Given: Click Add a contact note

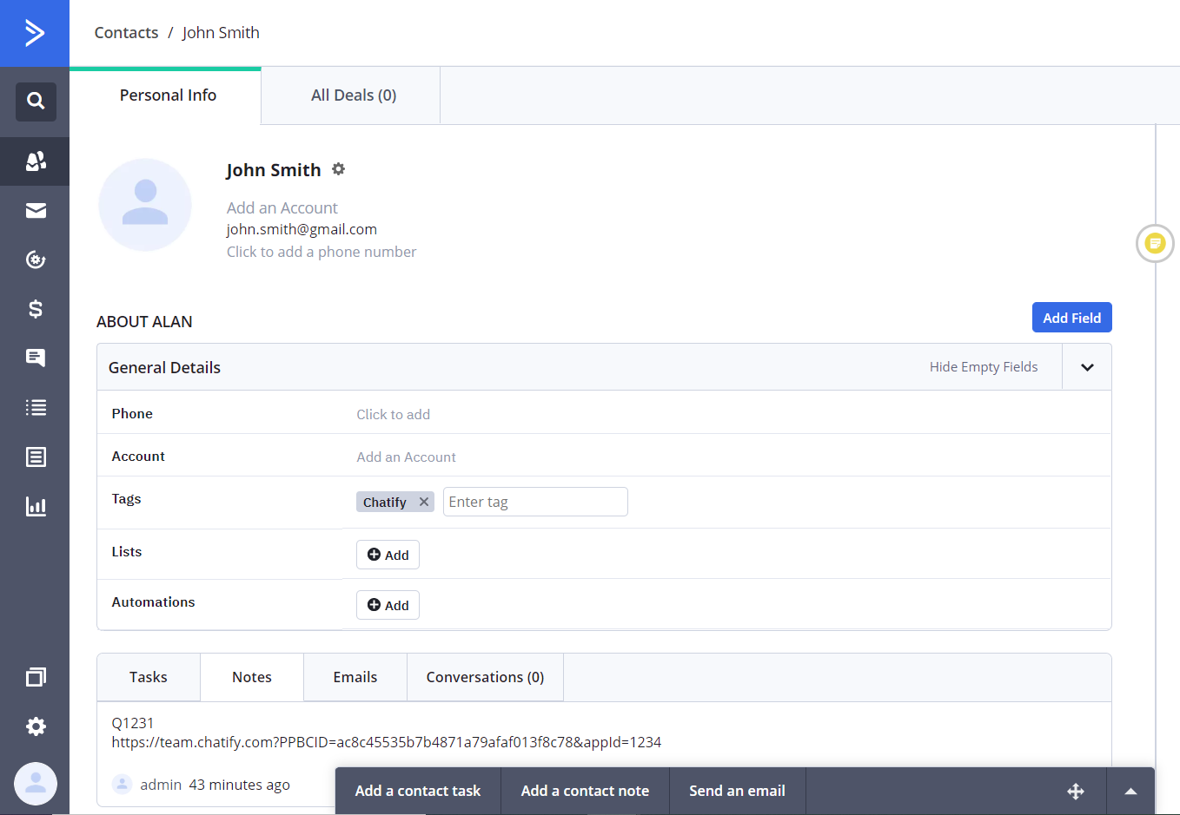Looking at the screenshot, I should [585, 791].
